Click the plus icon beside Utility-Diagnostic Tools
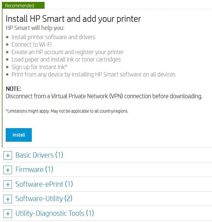Screen dimensions: 212x222 click(8, 214)
